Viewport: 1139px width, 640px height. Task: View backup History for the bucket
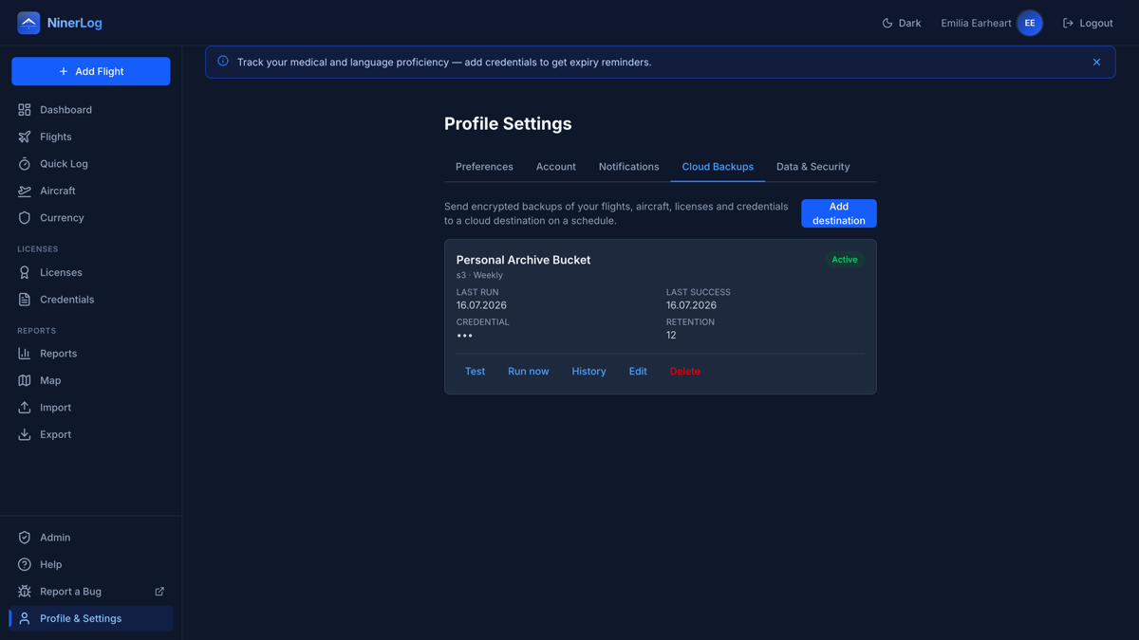coord(588,372)
